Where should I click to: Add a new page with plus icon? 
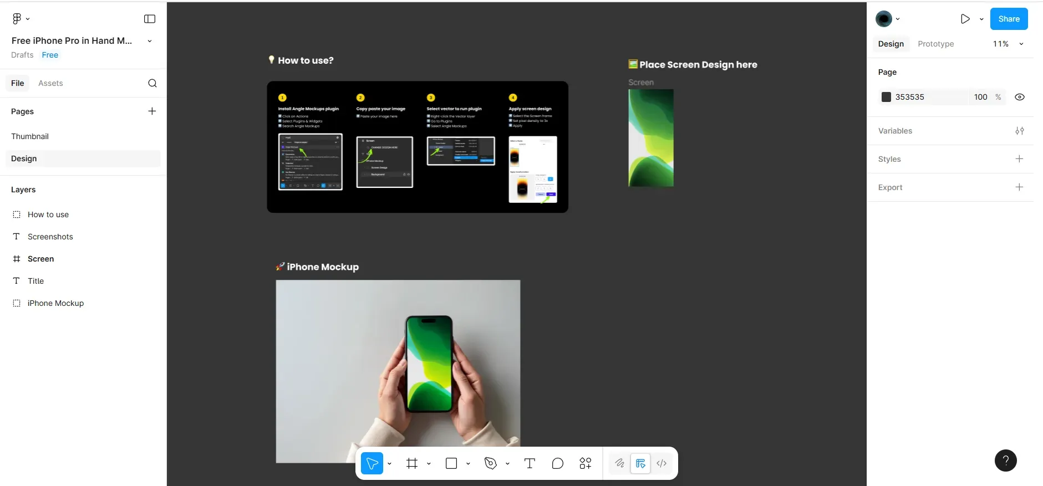point(152,111)
